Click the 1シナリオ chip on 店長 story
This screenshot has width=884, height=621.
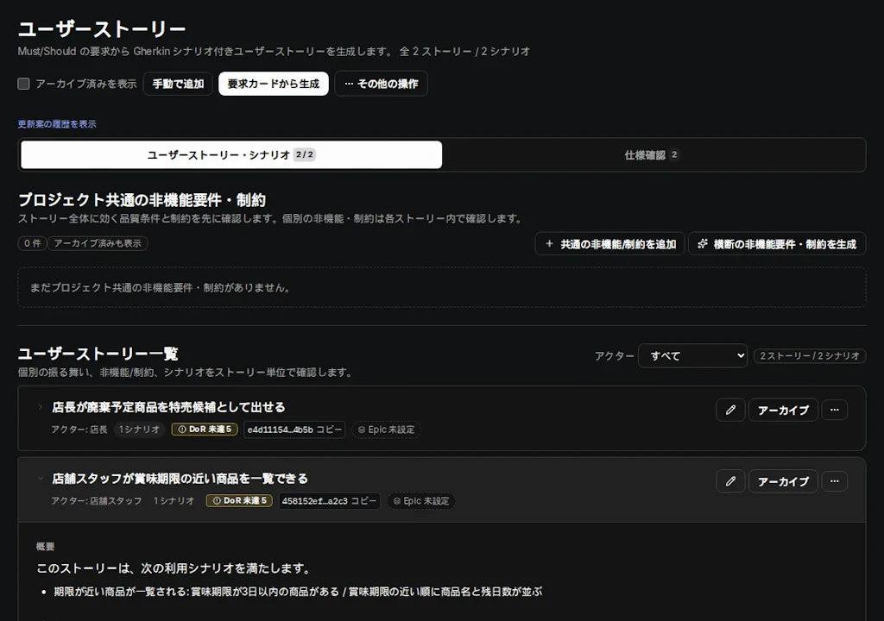click(x=139, y=430)
